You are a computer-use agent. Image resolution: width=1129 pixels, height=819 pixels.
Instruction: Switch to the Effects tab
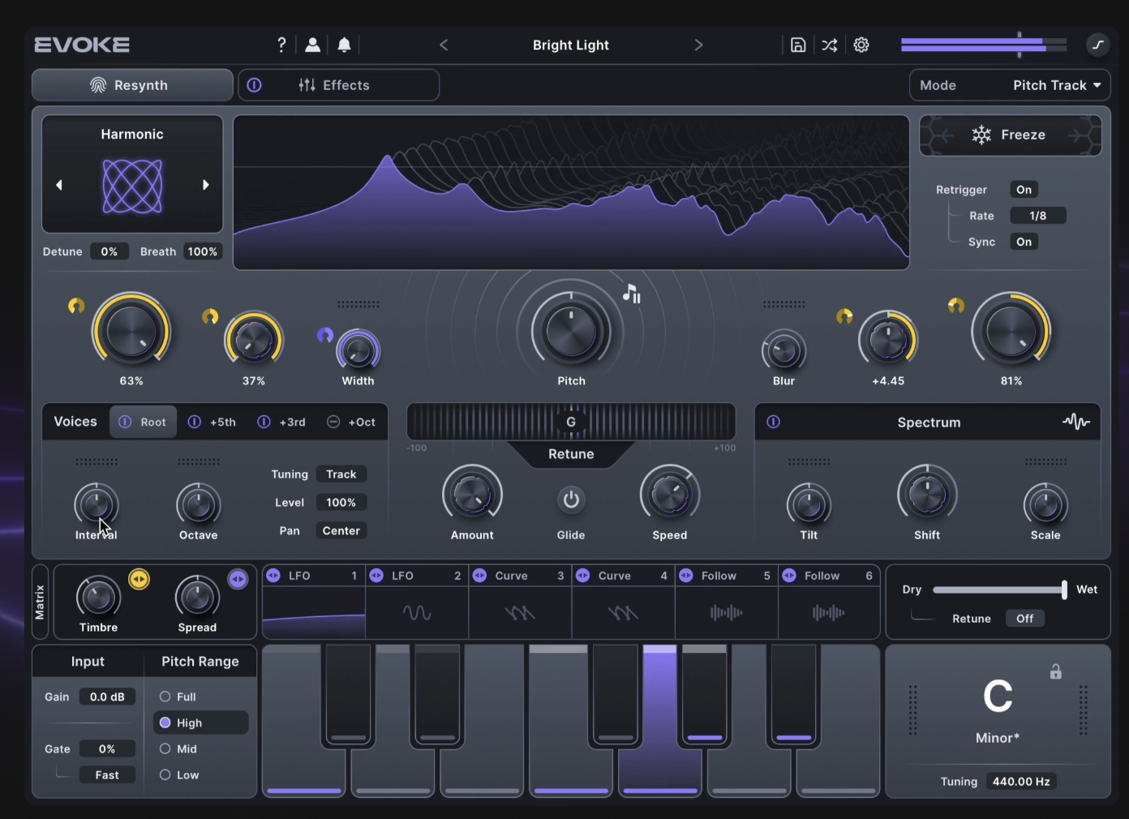[x=339, y=85]
